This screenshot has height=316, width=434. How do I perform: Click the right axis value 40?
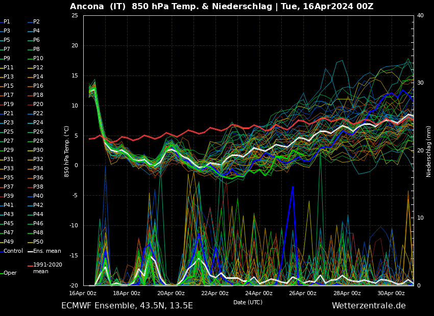click(x=420, y=15)
